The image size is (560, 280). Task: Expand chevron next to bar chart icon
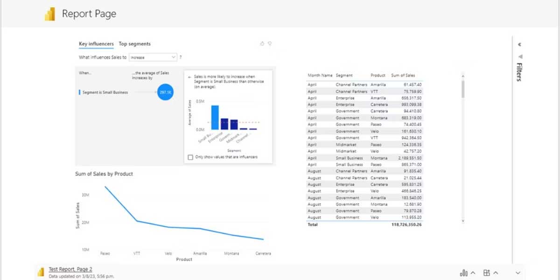click(473, 273)
